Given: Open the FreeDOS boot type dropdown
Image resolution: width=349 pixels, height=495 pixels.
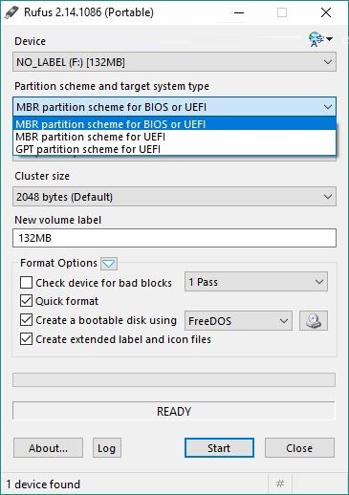Looking at the screenshot, I should point(238,321).
